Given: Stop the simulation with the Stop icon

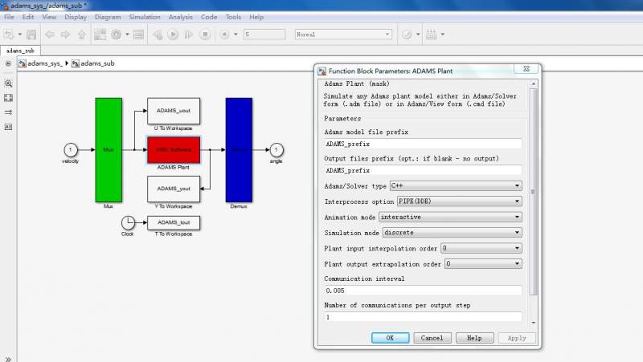Looking at the screenshot, I should coord(206,35).
